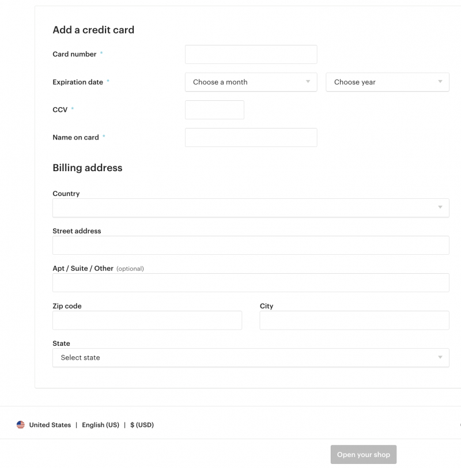
Task: Click the Street address field
Action: pyautogui.click(x=251, y=245)
